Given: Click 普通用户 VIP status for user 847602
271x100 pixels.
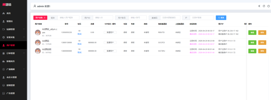Looking at the screenshot, I should tap(110, 51).
